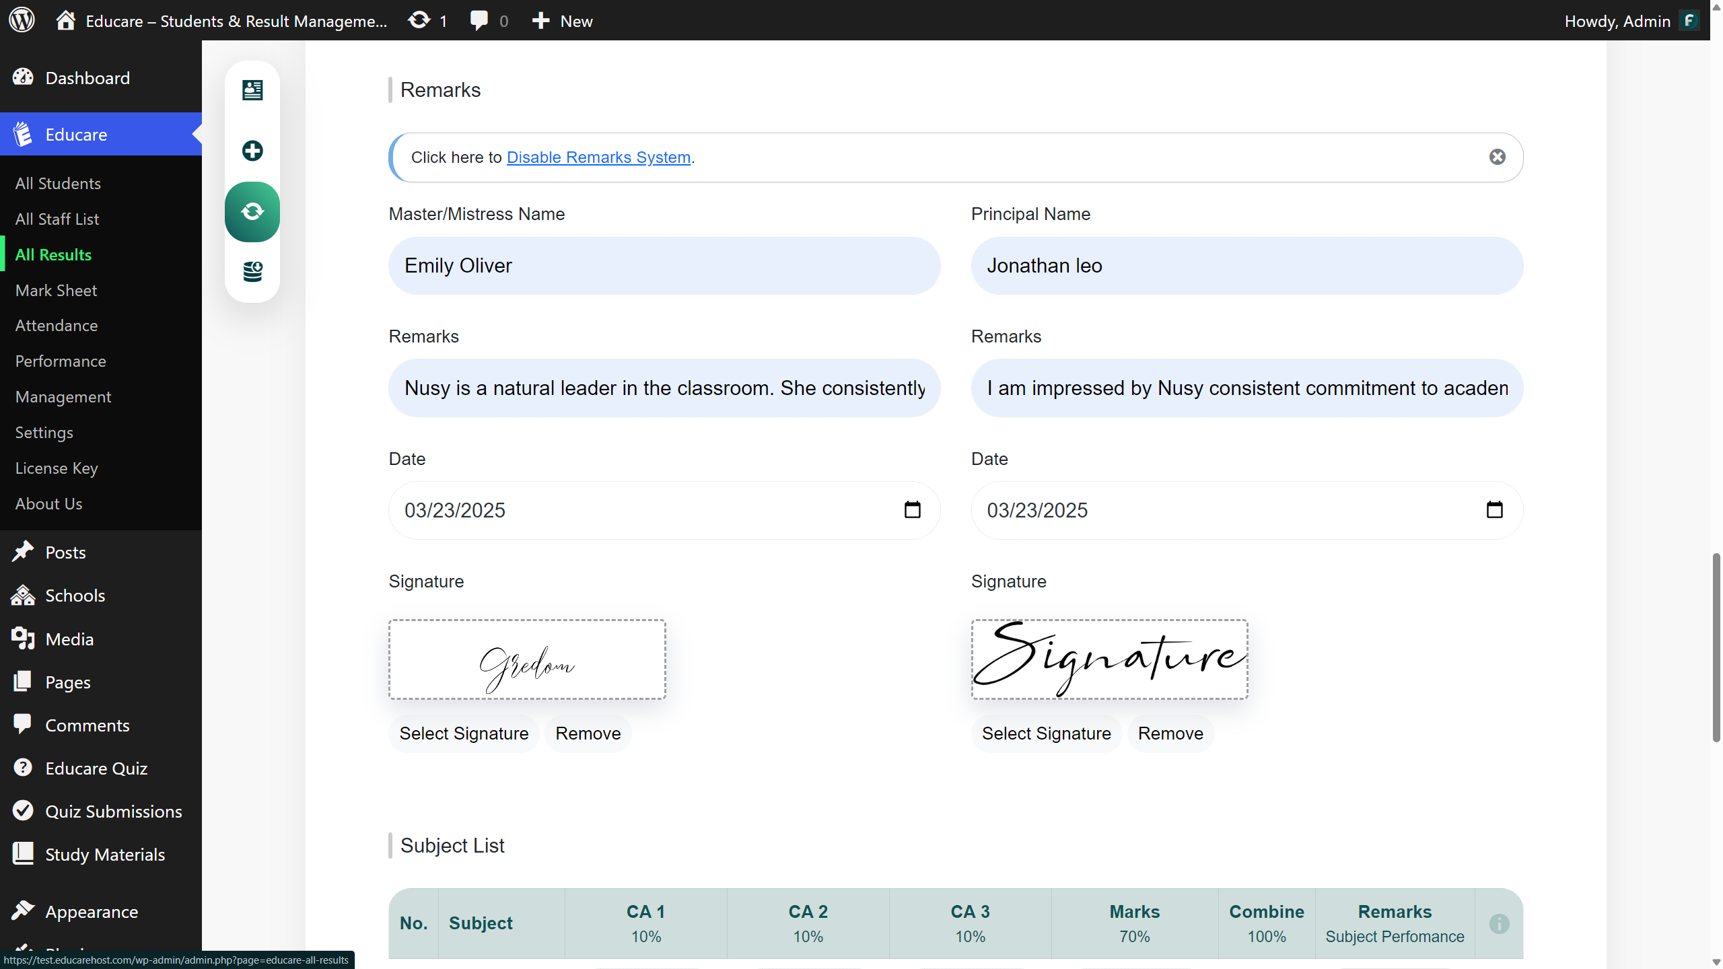This screenshot has width=1723, height=969.
Task: Click the Pages icon
Action: 23,682
